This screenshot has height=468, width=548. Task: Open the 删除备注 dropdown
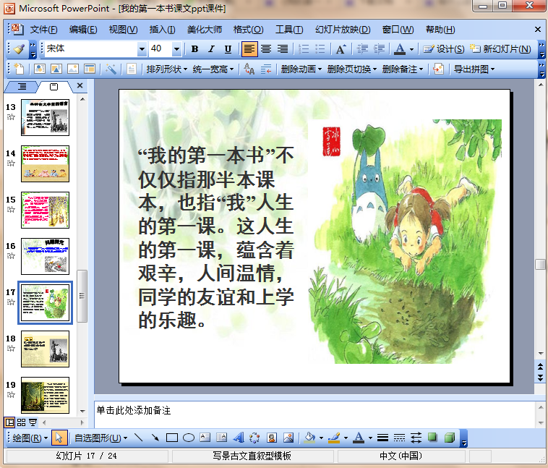[x=402, y=69]
